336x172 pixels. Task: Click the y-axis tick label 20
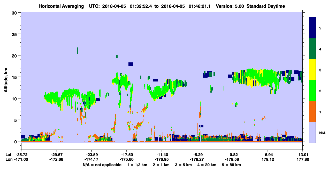[15, 55]
